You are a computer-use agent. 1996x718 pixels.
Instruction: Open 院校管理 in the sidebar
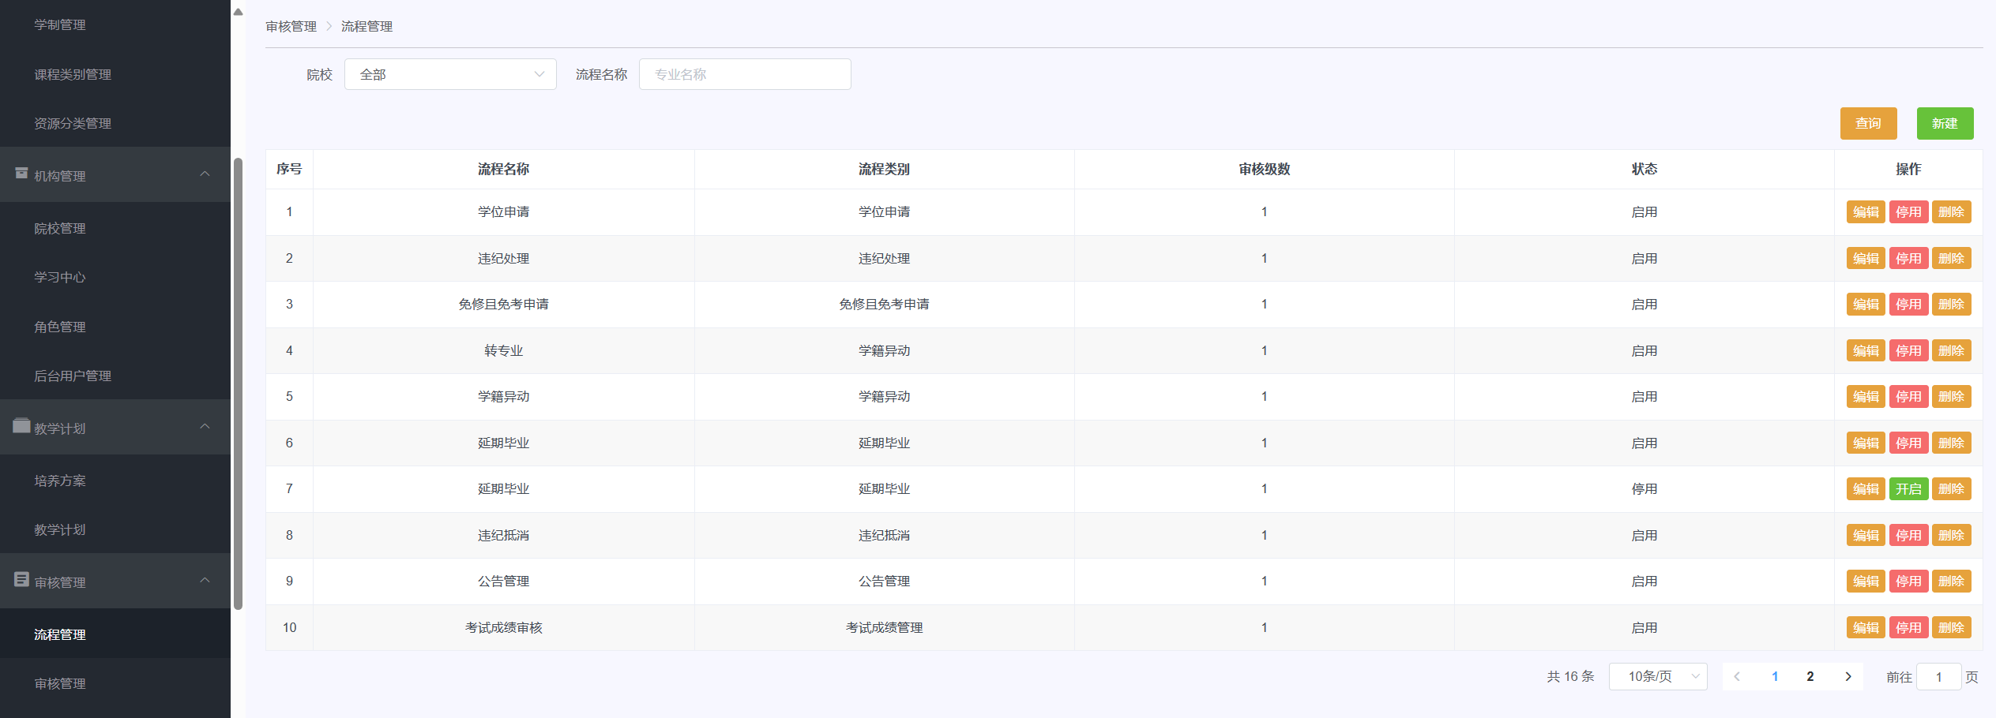tap(60, 228)
